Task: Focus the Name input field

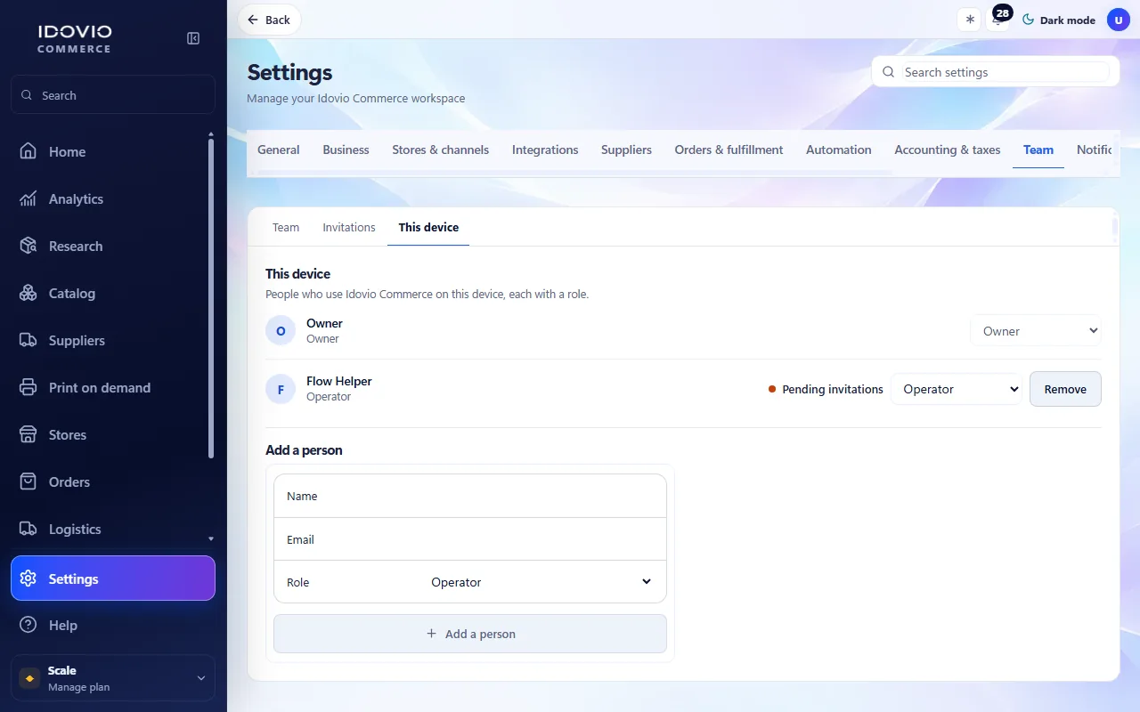Action: coord(470,496)
